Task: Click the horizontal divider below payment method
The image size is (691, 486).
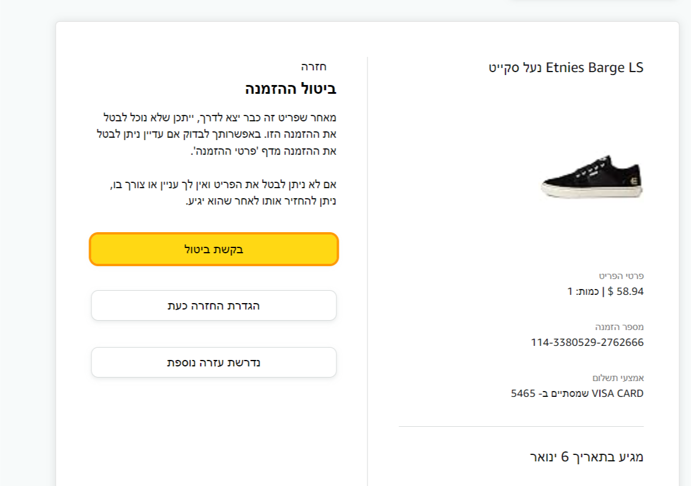Action: point(521,426)
